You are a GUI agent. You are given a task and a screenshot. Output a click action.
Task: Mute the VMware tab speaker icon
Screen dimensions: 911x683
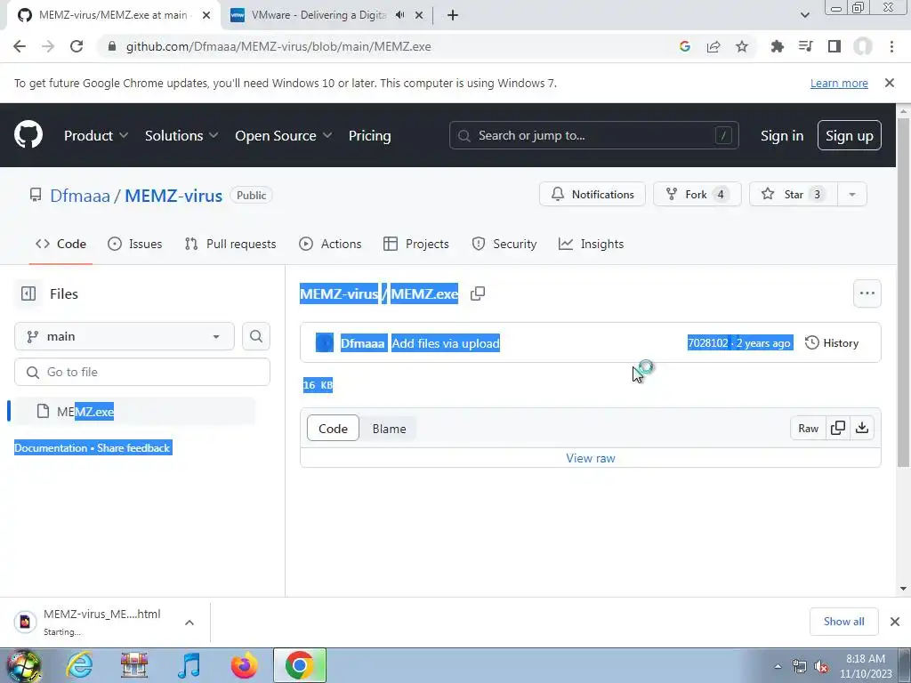tap(399, 15)
